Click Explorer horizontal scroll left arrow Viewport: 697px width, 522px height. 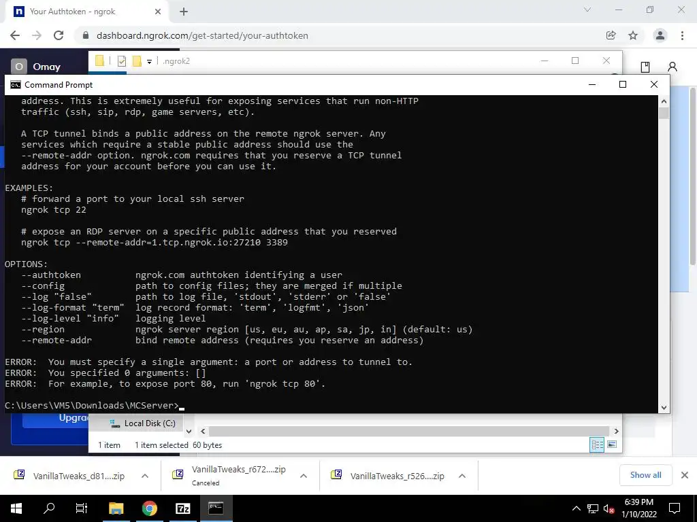(x=203, y=431)
